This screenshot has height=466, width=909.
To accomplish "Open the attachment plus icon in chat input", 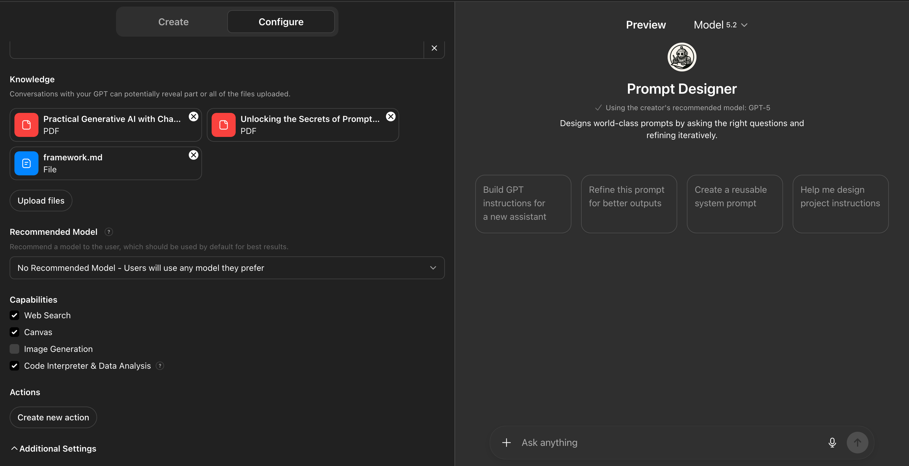I will [507, 442].
